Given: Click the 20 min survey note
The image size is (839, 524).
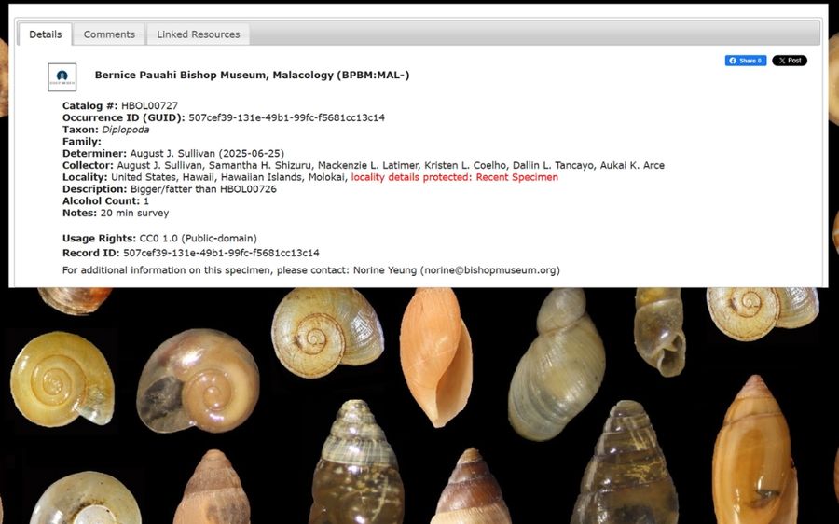Looking at the screenshot, I should (134, 213).
